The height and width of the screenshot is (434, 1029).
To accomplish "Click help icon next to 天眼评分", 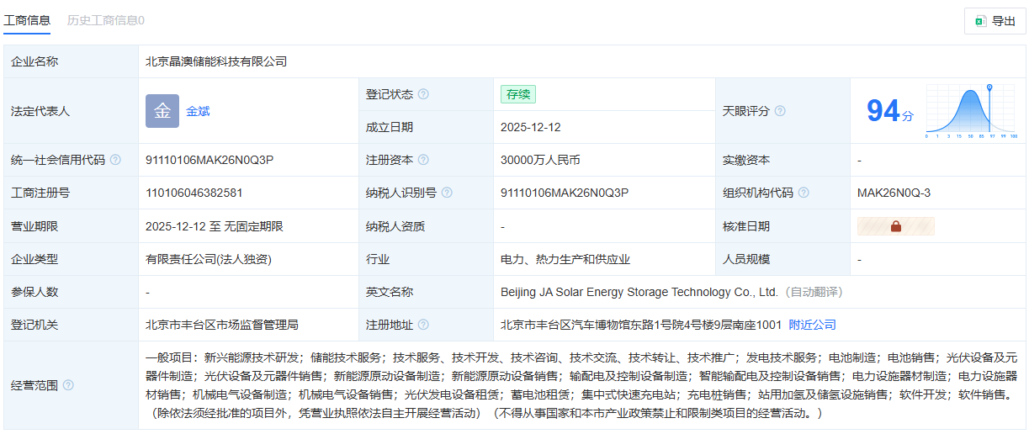I will pyautogui.click(x=780, y=111).
